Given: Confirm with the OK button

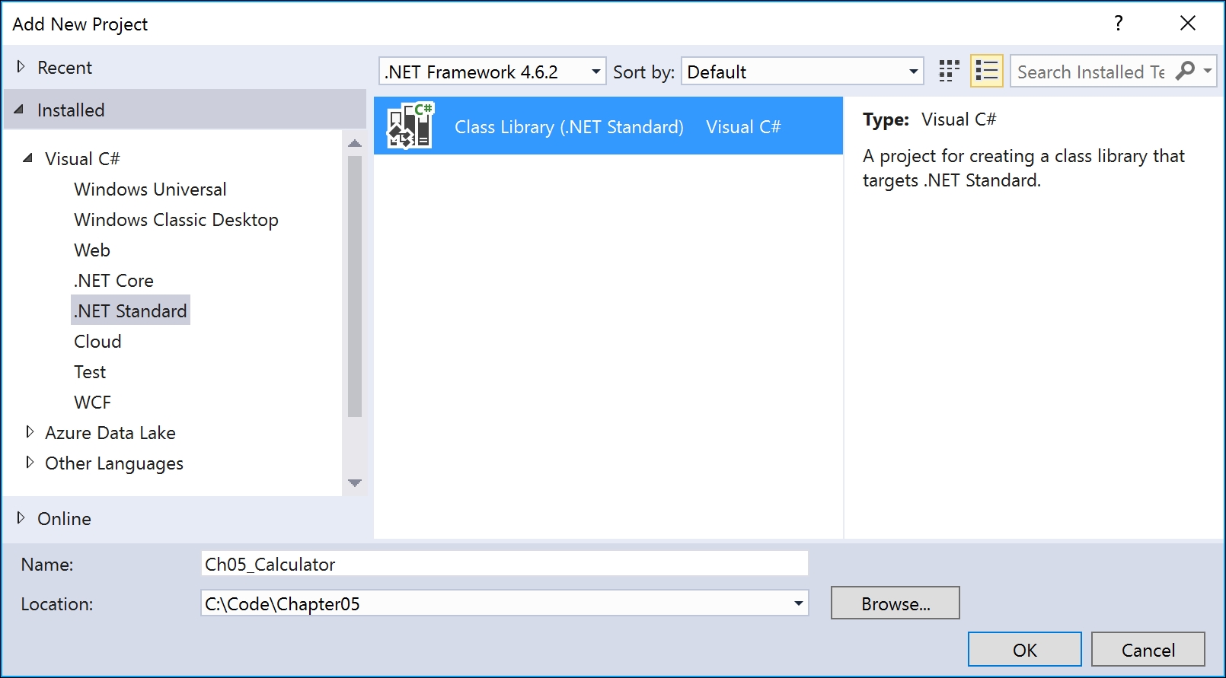Looking at the screenshot, I should (1025, 650).
